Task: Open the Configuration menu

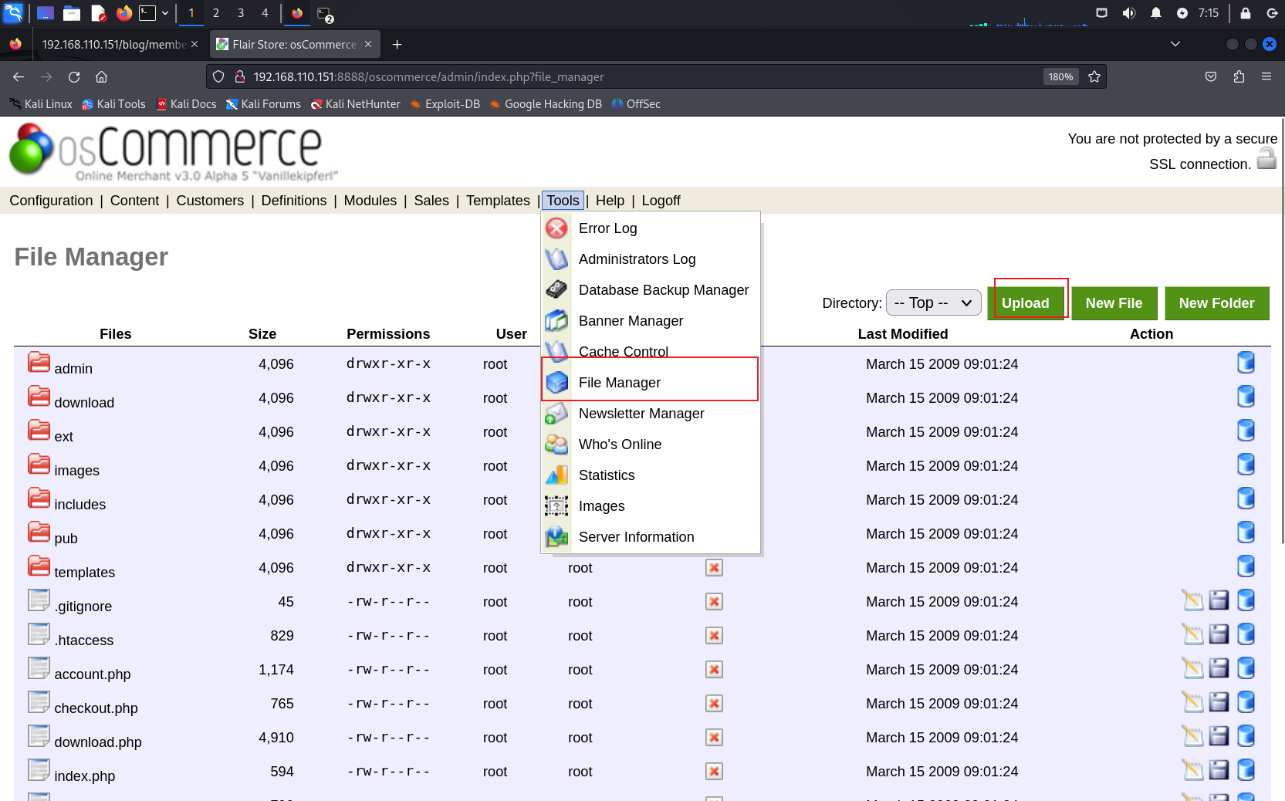Action: pyautogui.click(x=51, y=201)
